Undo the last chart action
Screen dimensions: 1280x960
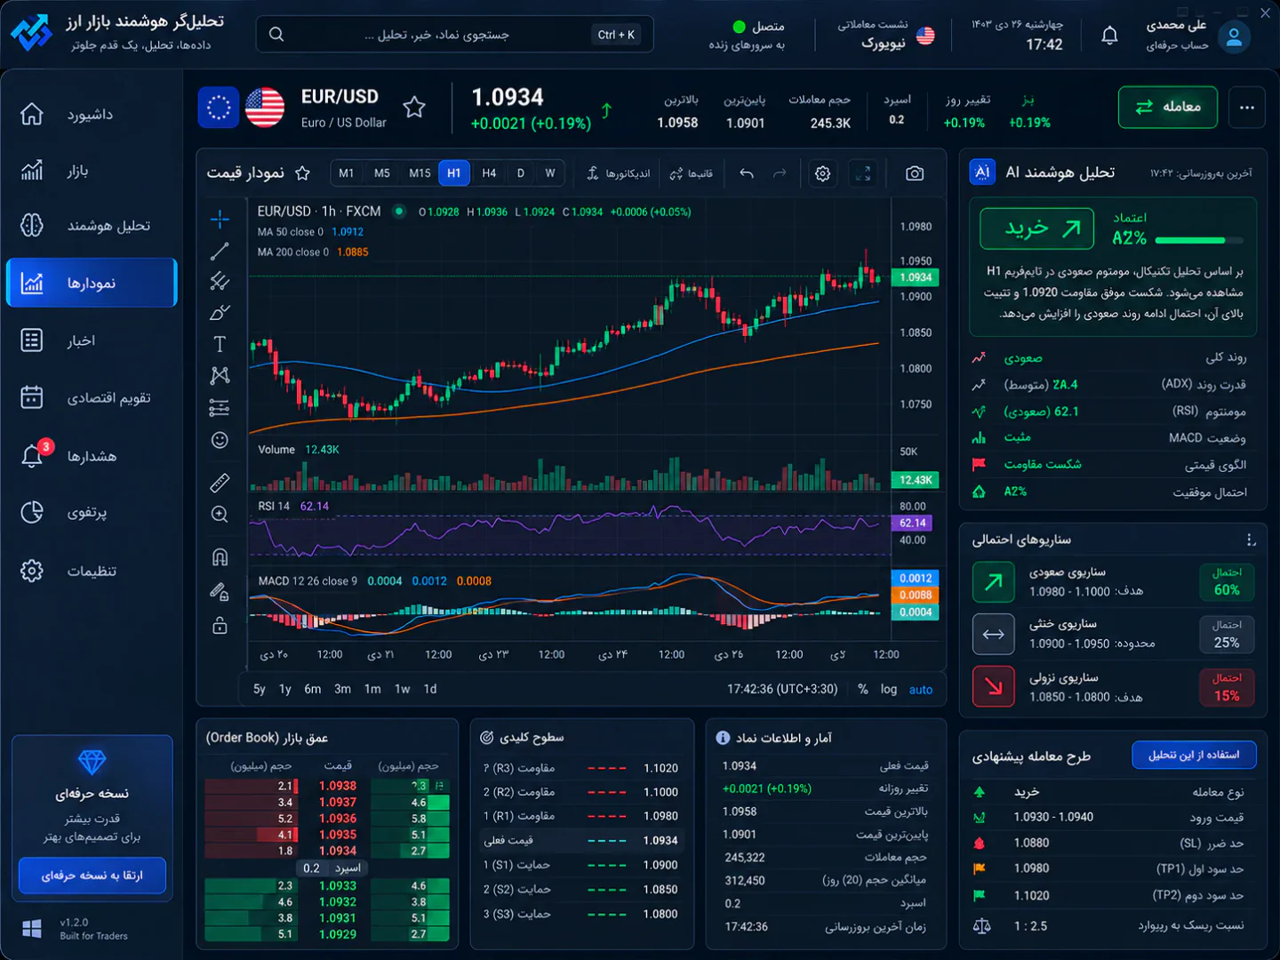[x=747, y=173]
